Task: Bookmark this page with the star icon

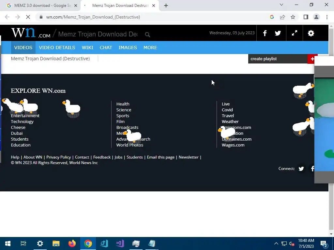Action: click(x=293, y=17)
